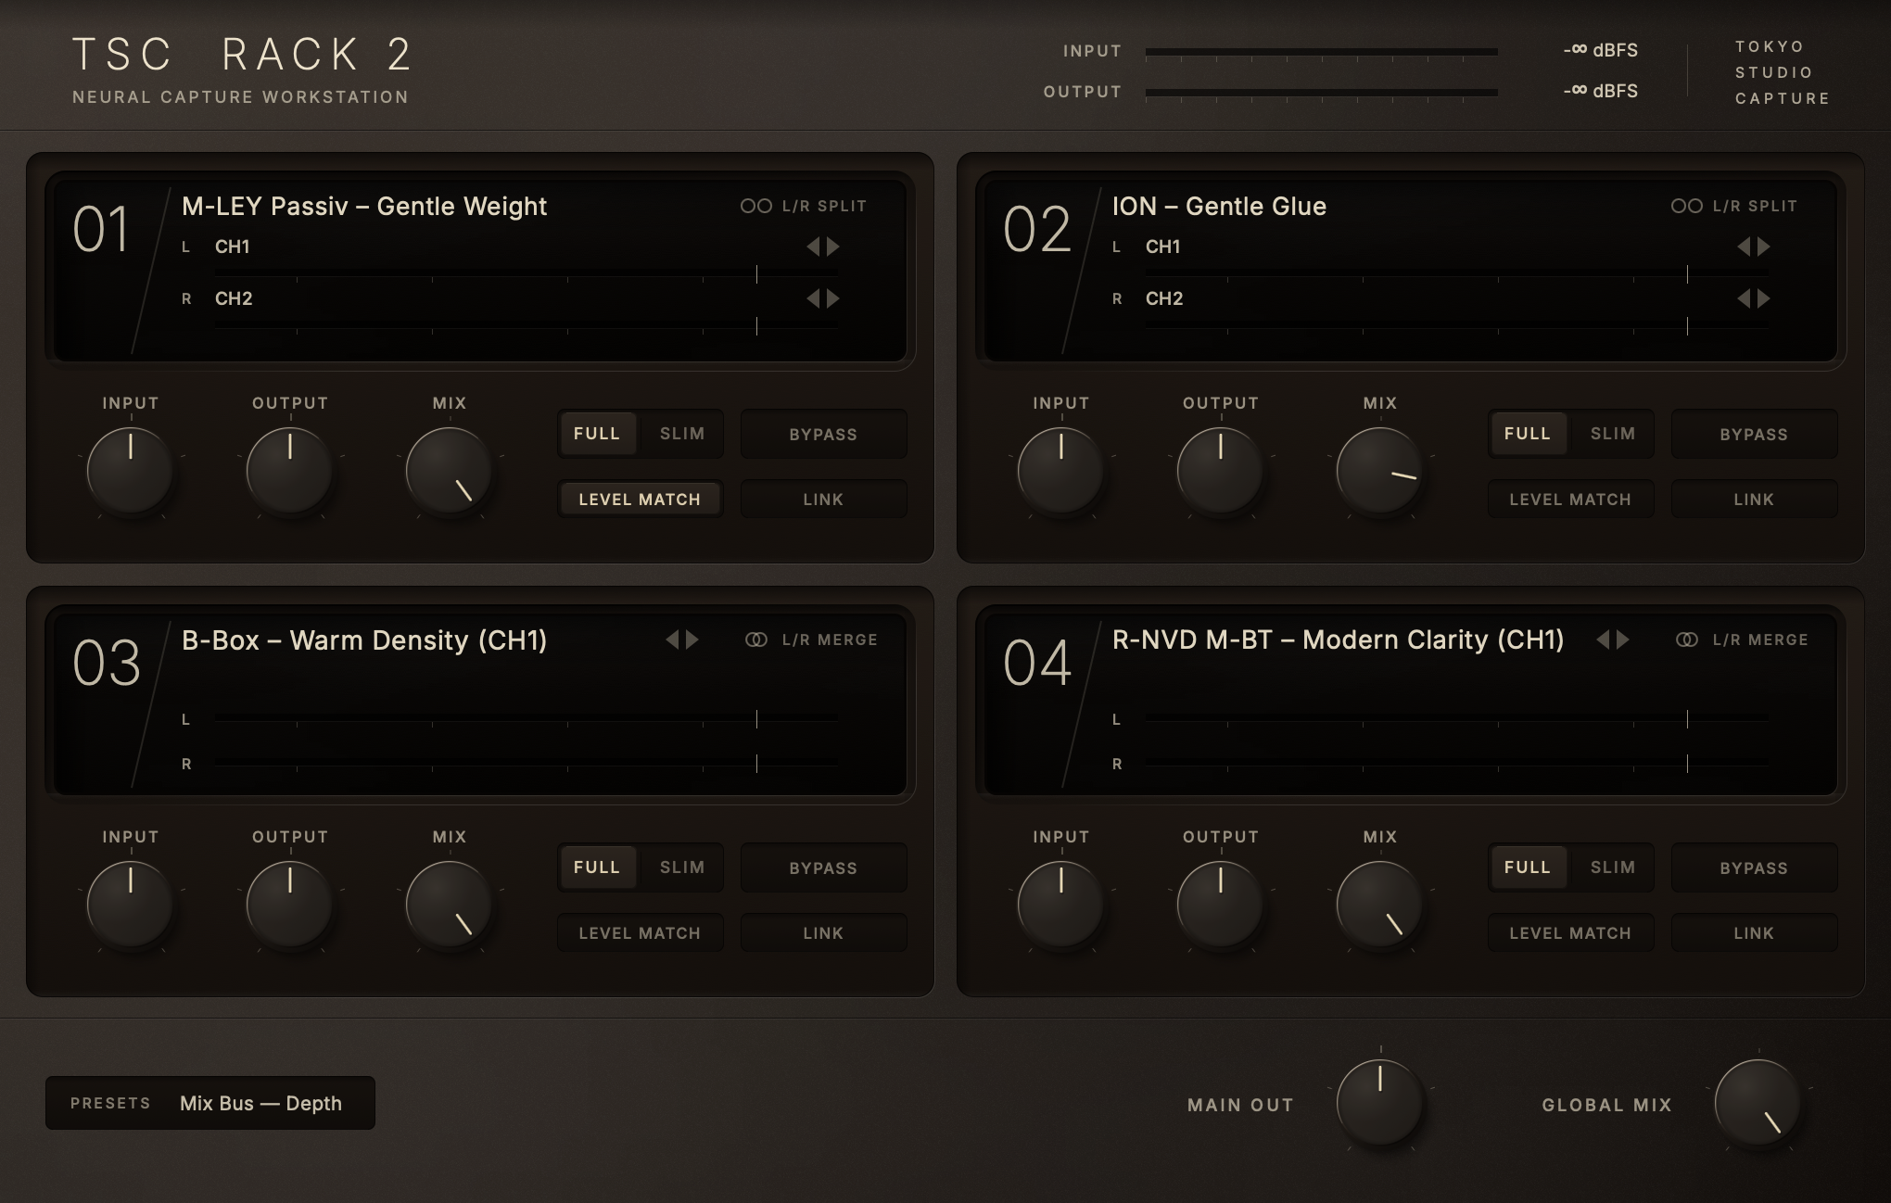Viewport: 1891px width, 1203px height.
Task: Toggle Link on slot 02
Action: click(x=1754, y=499)
